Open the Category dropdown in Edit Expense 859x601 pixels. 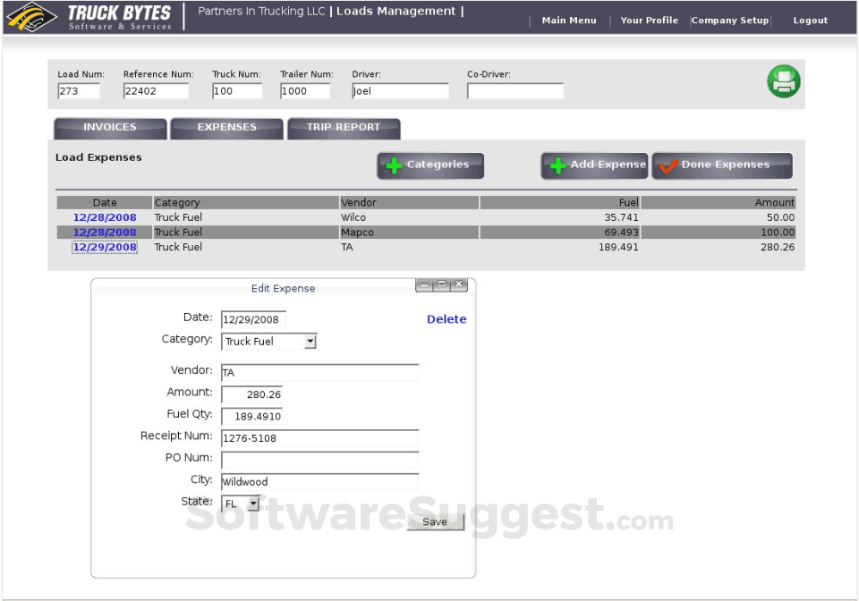tap(309, 341)
